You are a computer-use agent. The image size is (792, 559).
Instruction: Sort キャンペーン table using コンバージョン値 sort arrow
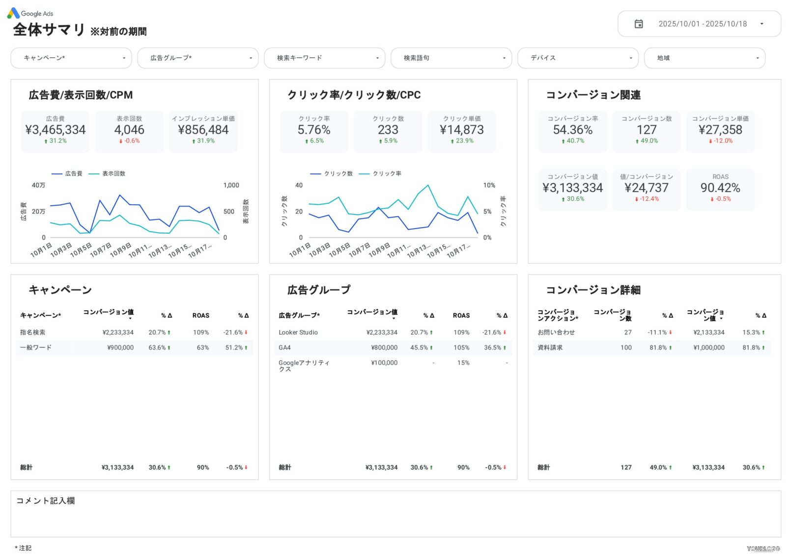[130, 319]
